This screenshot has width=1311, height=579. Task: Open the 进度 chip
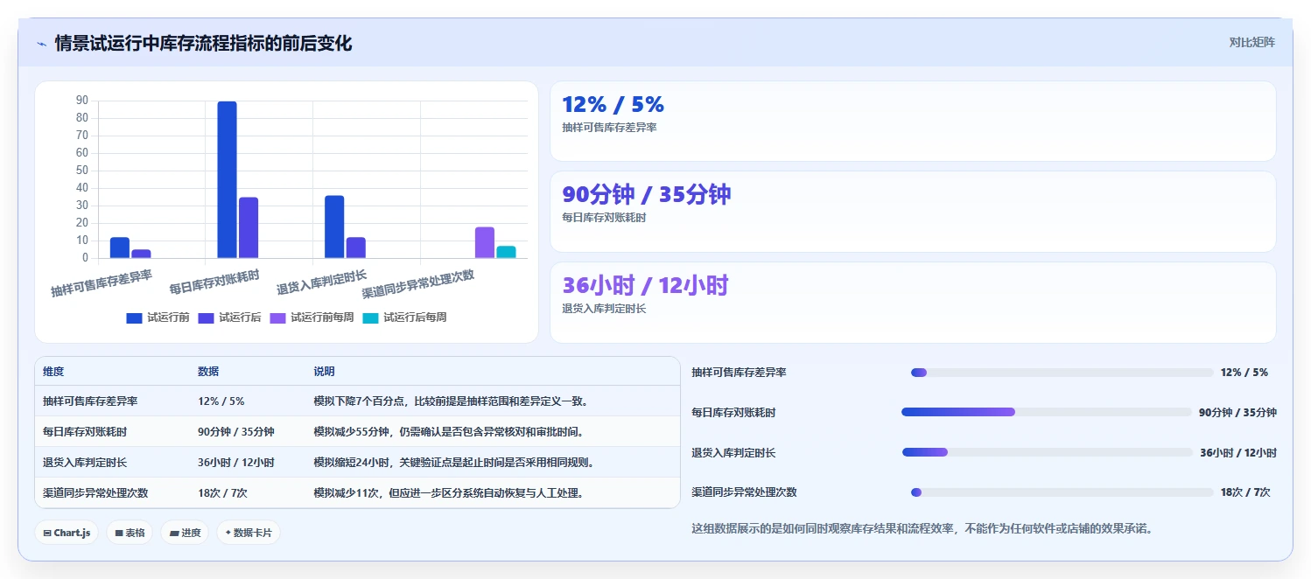tap(185, 533)
